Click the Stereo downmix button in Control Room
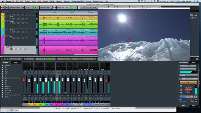 tap(189, 97)
